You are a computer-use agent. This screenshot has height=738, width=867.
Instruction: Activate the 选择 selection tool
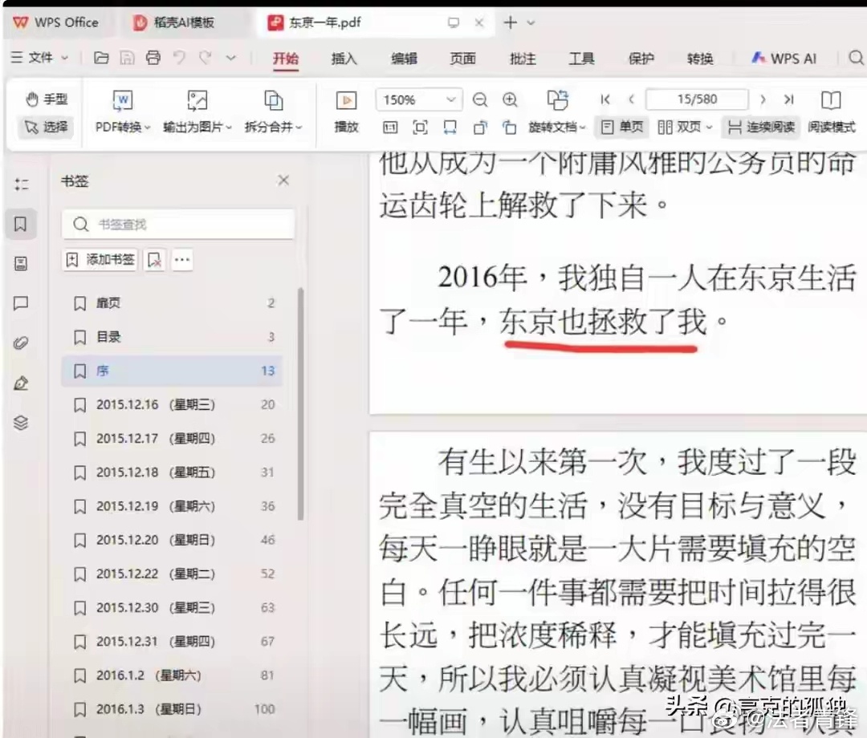[47, 127]
